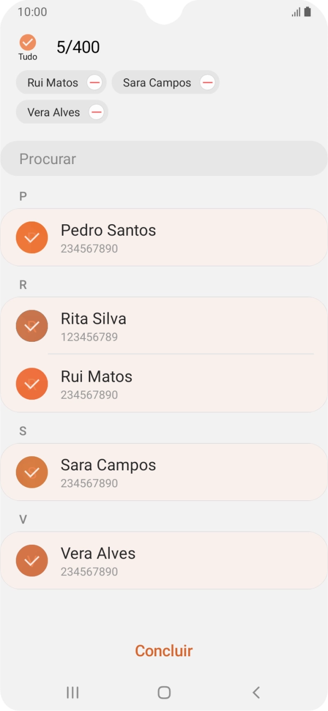Uncheck the Sara Campos contact
Image resolution: width=328 pixels, height=711 pixels.
tap(32, 471)
